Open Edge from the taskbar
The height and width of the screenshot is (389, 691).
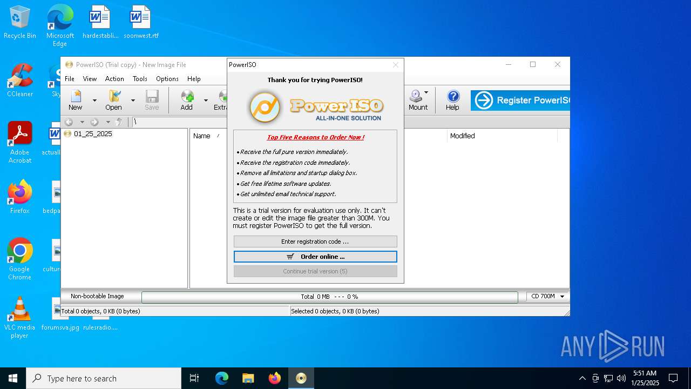[x=222, y=378]
